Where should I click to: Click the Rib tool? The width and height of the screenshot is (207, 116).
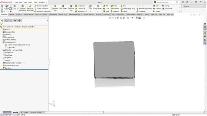click(105, 6)
